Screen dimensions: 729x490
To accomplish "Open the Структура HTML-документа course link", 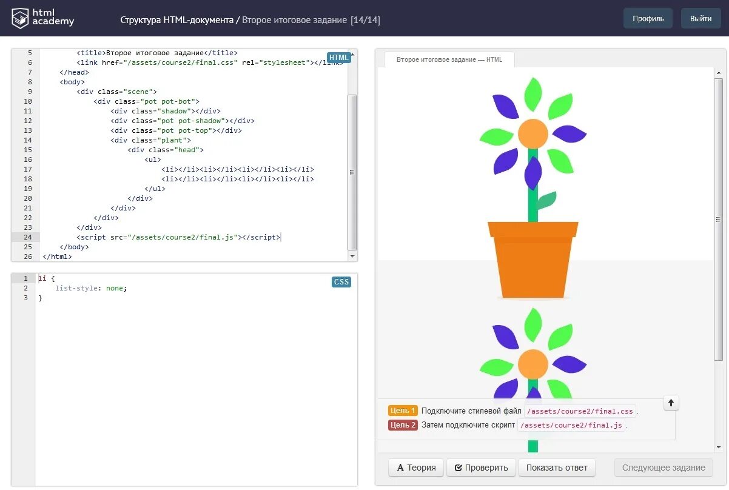I will [x=176, y=20].
